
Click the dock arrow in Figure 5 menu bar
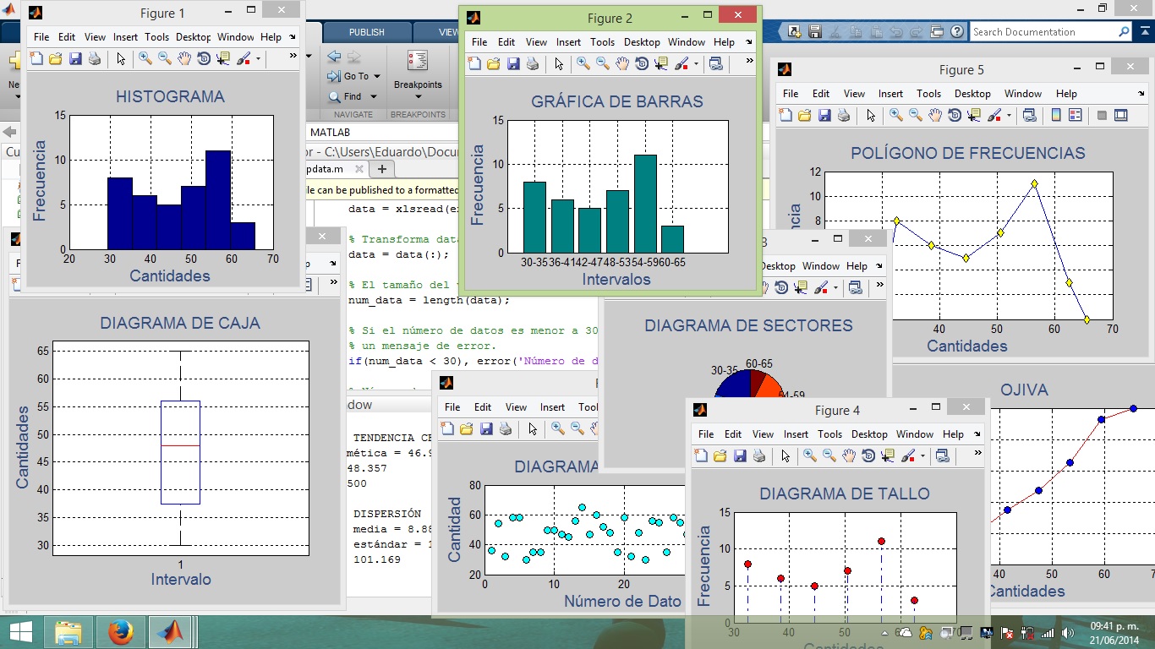coord(1143,95)
